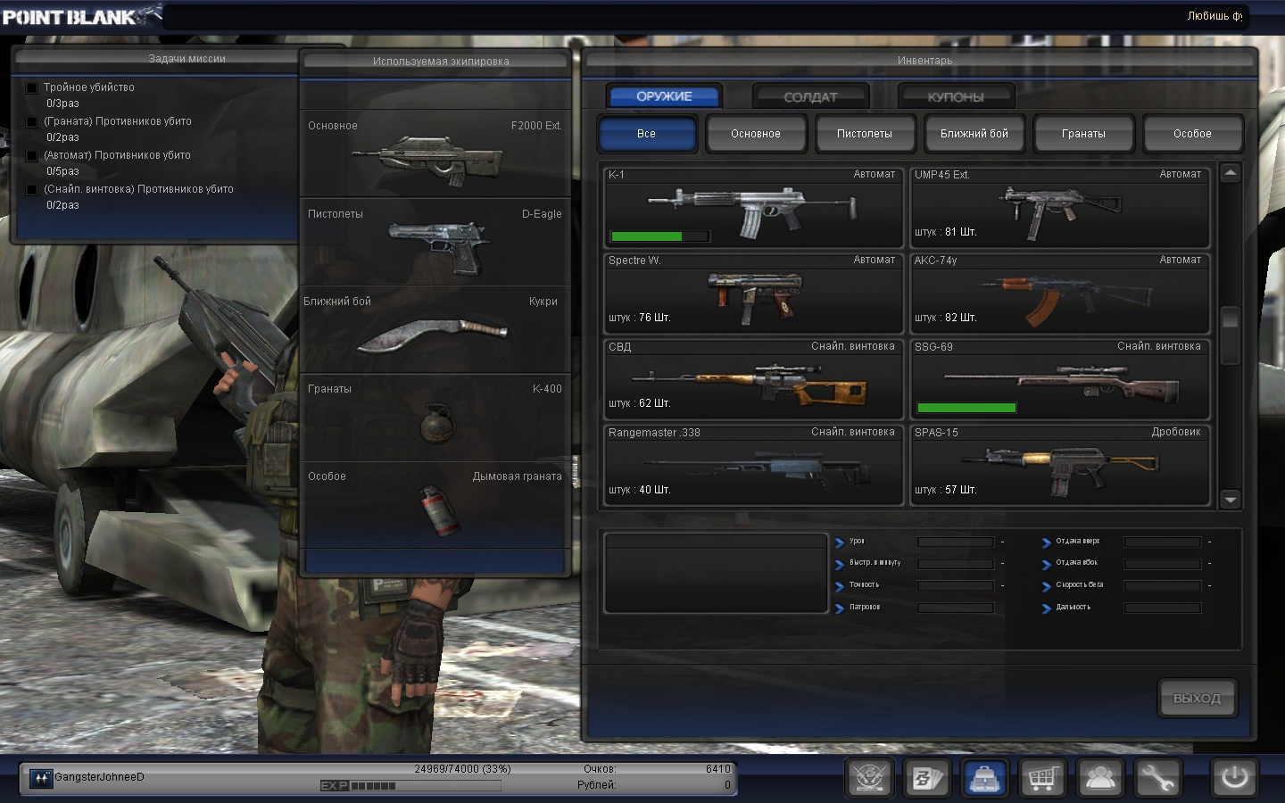Click the GangsterJohneeD player name
Screen dimensions: 1285x803
tap(99, 777)
